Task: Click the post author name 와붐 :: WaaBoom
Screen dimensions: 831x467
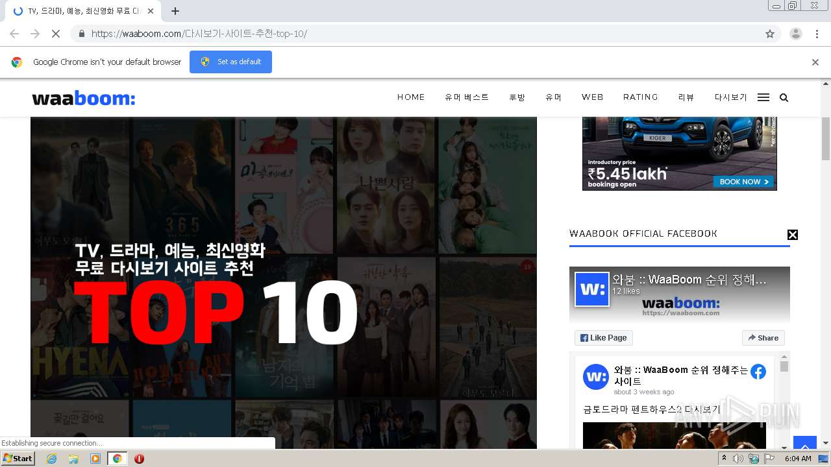Action: pos(680,376)
